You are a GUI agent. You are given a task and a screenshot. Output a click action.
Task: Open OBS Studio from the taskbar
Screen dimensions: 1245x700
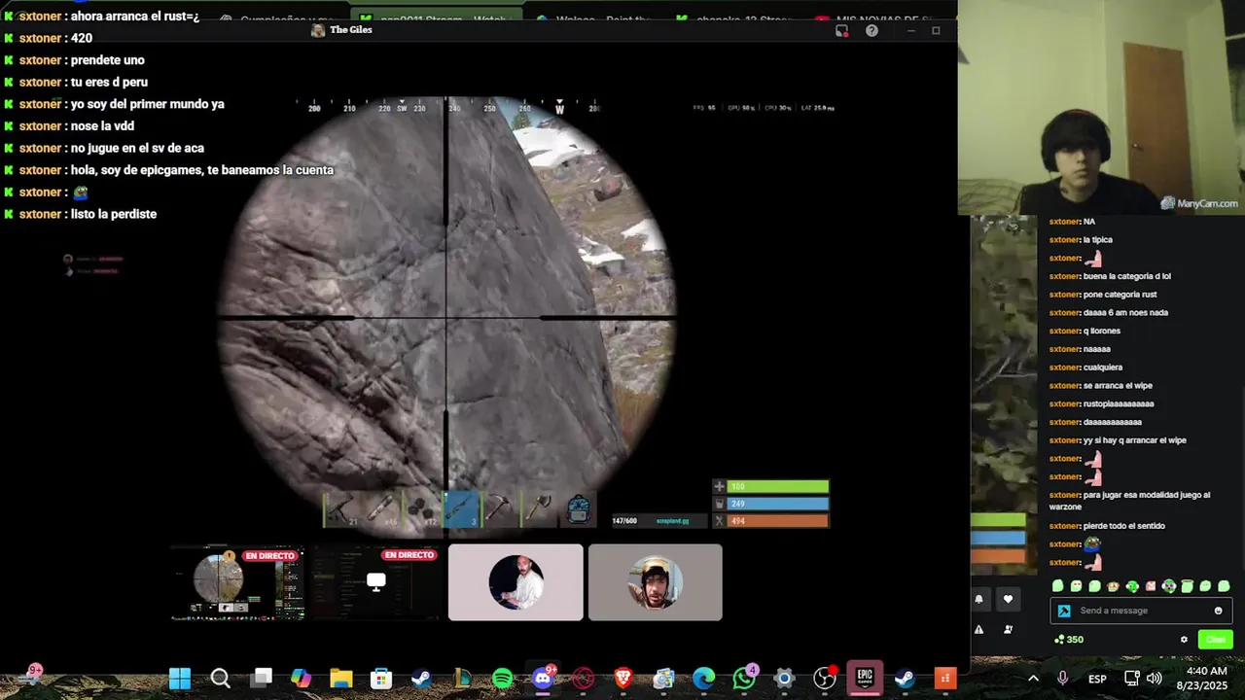point(825,678)
